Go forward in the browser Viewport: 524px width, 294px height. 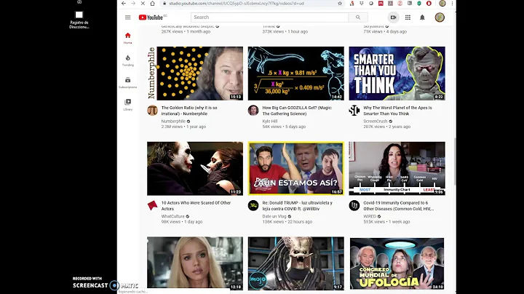(x=133, y=4)
